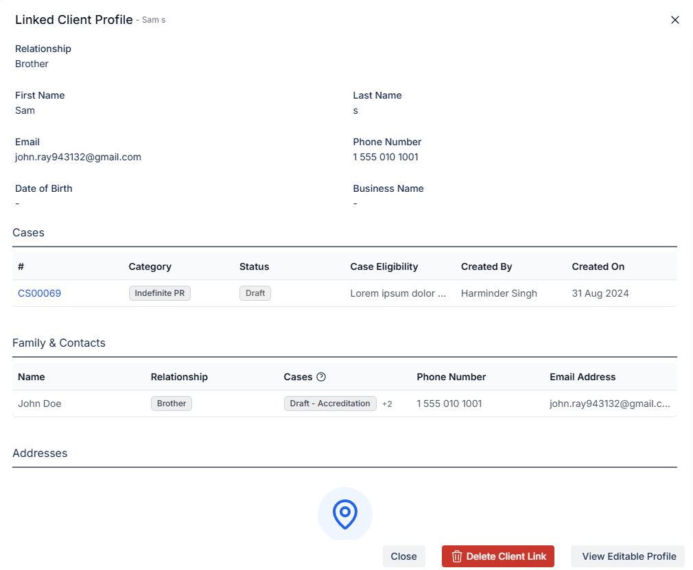Click the truncated Case Eligibility text
This screenshot has height=570, width=693.
click(398, 293)
